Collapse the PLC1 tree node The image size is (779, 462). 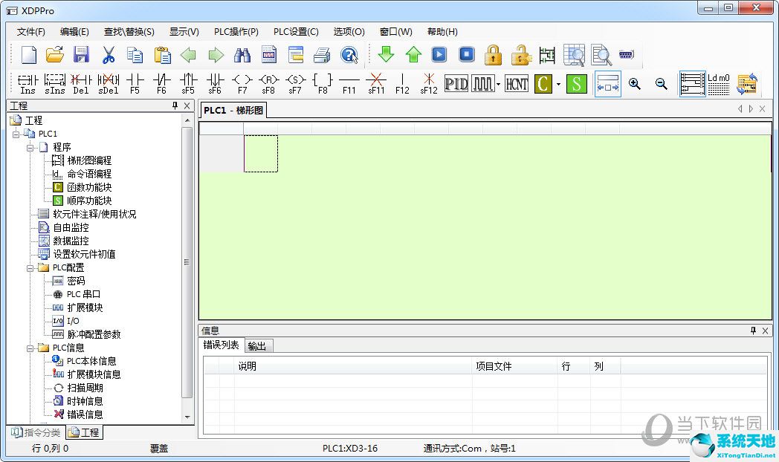(16, 134)
